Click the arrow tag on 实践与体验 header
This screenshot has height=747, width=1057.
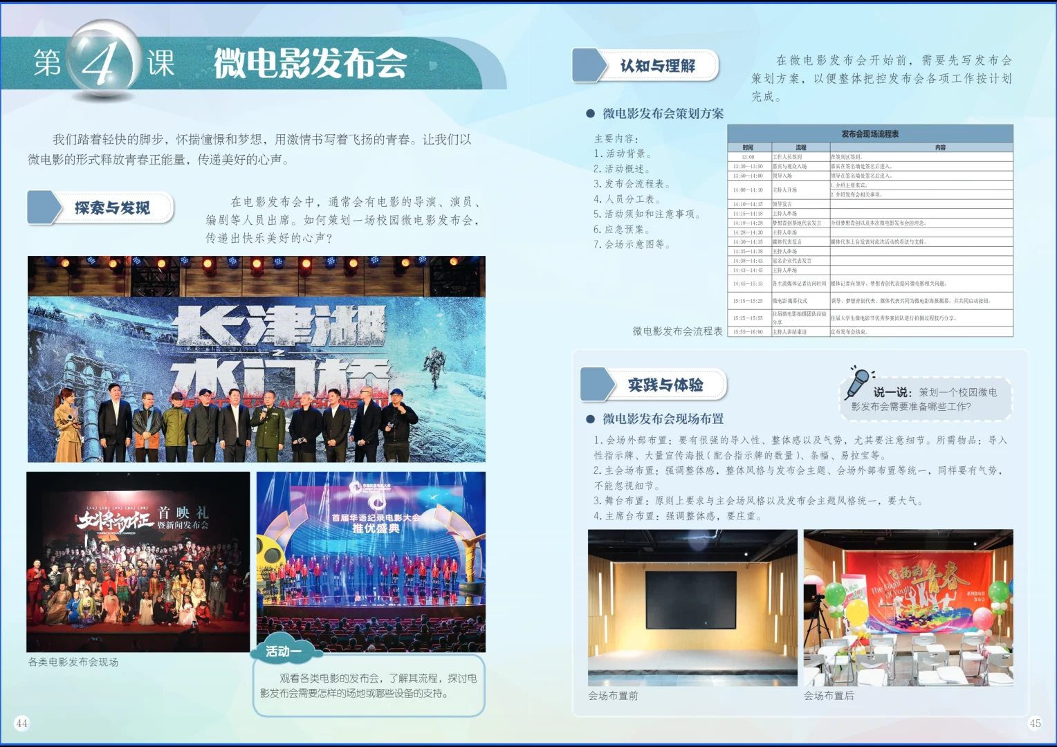tap(598, 385)
